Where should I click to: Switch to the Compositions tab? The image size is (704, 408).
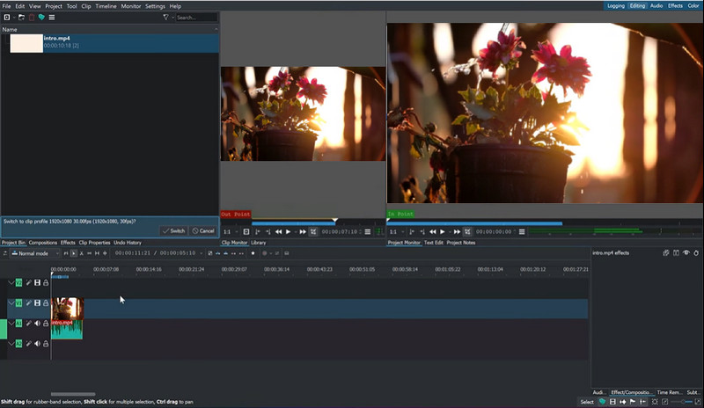[x=42, y=243]
